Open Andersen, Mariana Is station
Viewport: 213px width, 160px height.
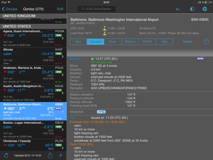(x=33, y=75)
